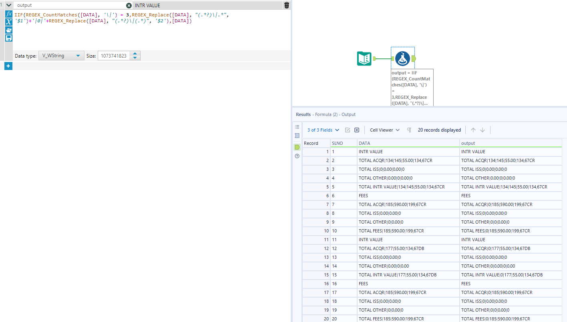Open saved expressions via the folder icon
Image resolution: width=567 pixels, height=322 pixels.
8,30
